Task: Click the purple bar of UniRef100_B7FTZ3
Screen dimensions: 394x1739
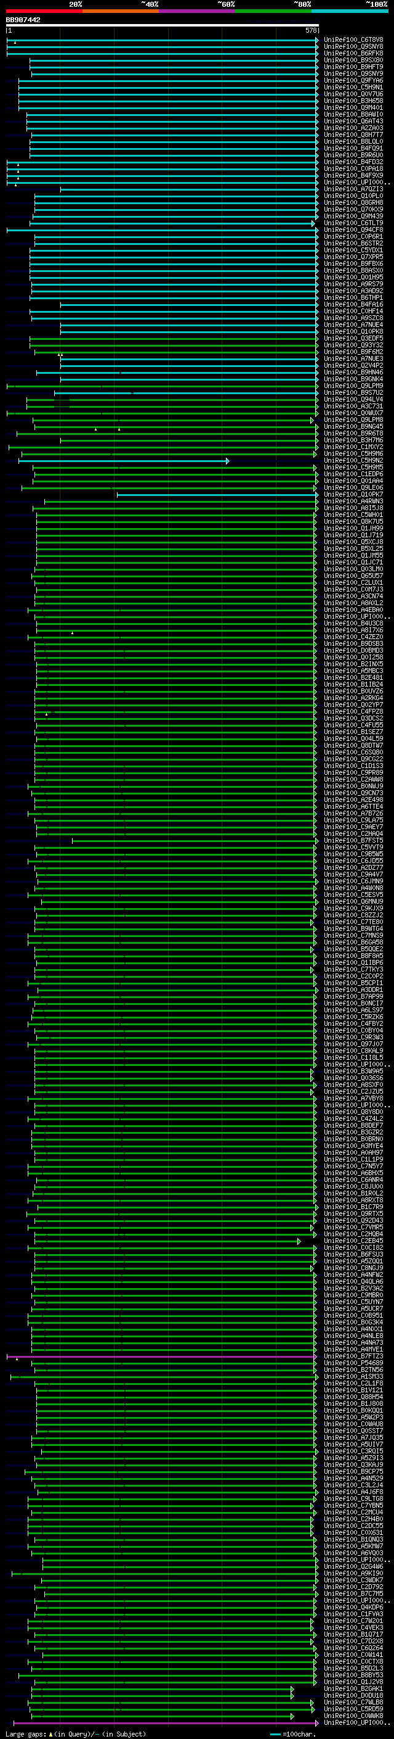Action: [162, 1357]
